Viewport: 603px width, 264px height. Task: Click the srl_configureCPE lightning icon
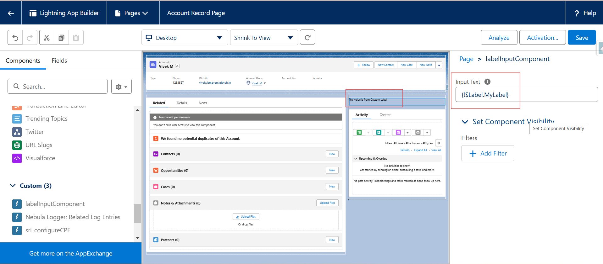click(17, 230)
